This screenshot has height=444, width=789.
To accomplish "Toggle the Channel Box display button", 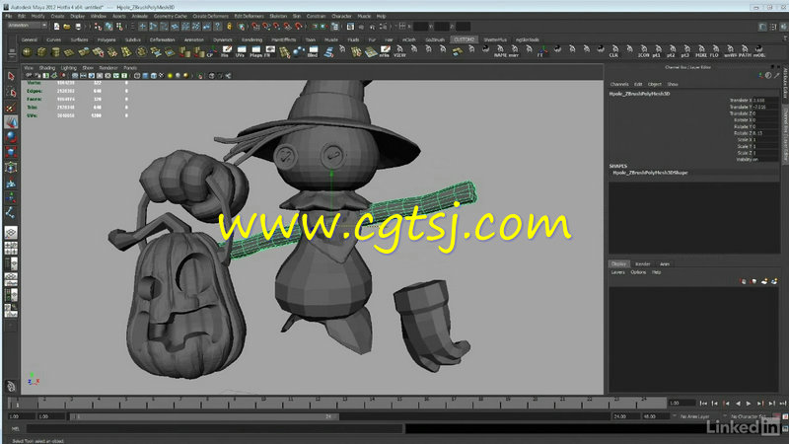I will (783, 27).
